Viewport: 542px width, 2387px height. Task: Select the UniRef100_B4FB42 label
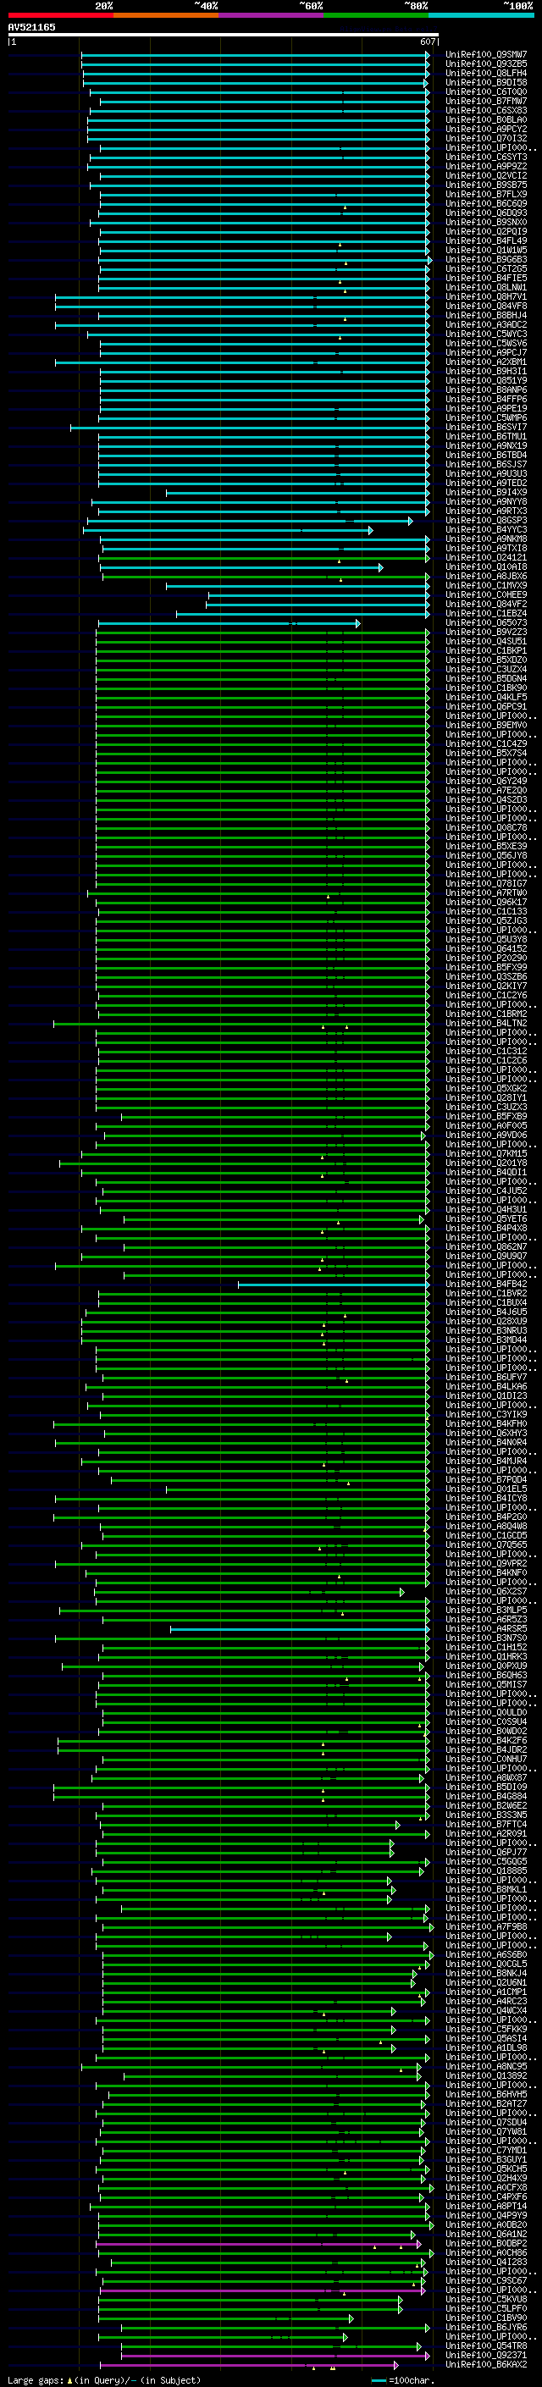[x=486, y=1285]
